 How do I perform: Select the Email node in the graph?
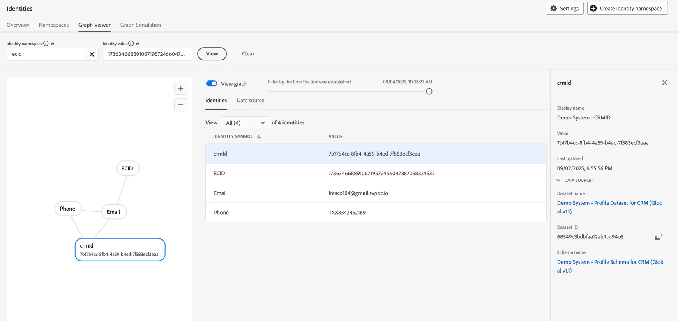(114, 212)
